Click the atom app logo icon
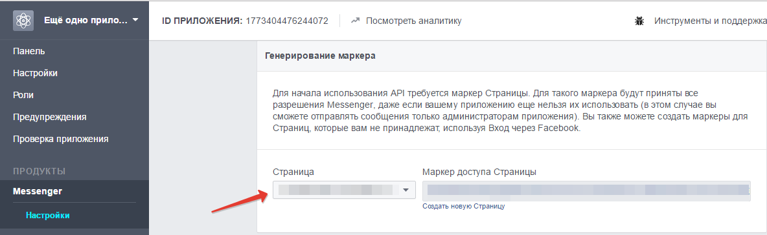The image size is (767, 235). tap(23, 21)
